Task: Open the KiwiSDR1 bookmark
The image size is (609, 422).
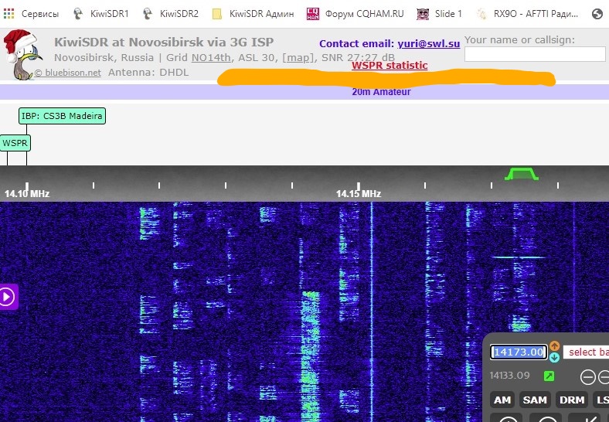Action: pos(101,13)
